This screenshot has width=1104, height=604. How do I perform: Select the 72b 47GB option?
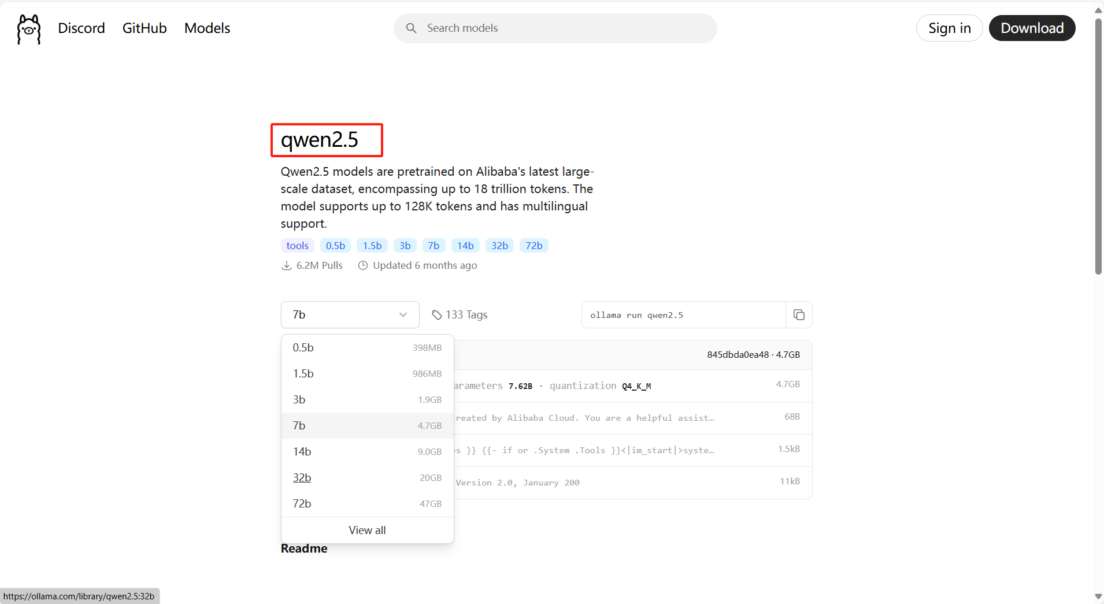[367, 504]
